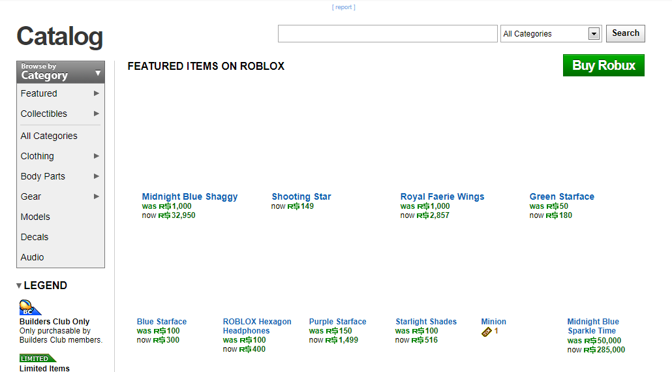Click the price R$400 under Hexagon Headphones
672x372 pixels.
pos(252,349)
